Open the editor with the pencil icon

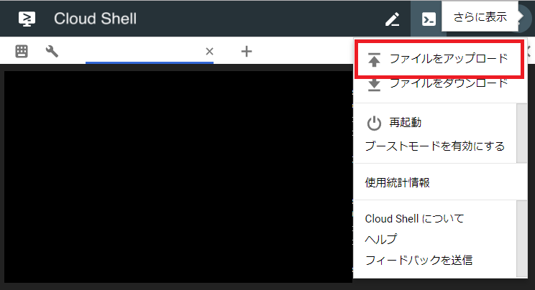[x=393, y=19]
